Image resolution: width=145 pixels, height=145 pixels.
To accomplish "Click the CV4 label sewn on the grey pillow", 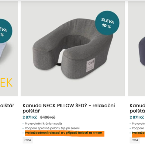I will (x=90, y=65).
